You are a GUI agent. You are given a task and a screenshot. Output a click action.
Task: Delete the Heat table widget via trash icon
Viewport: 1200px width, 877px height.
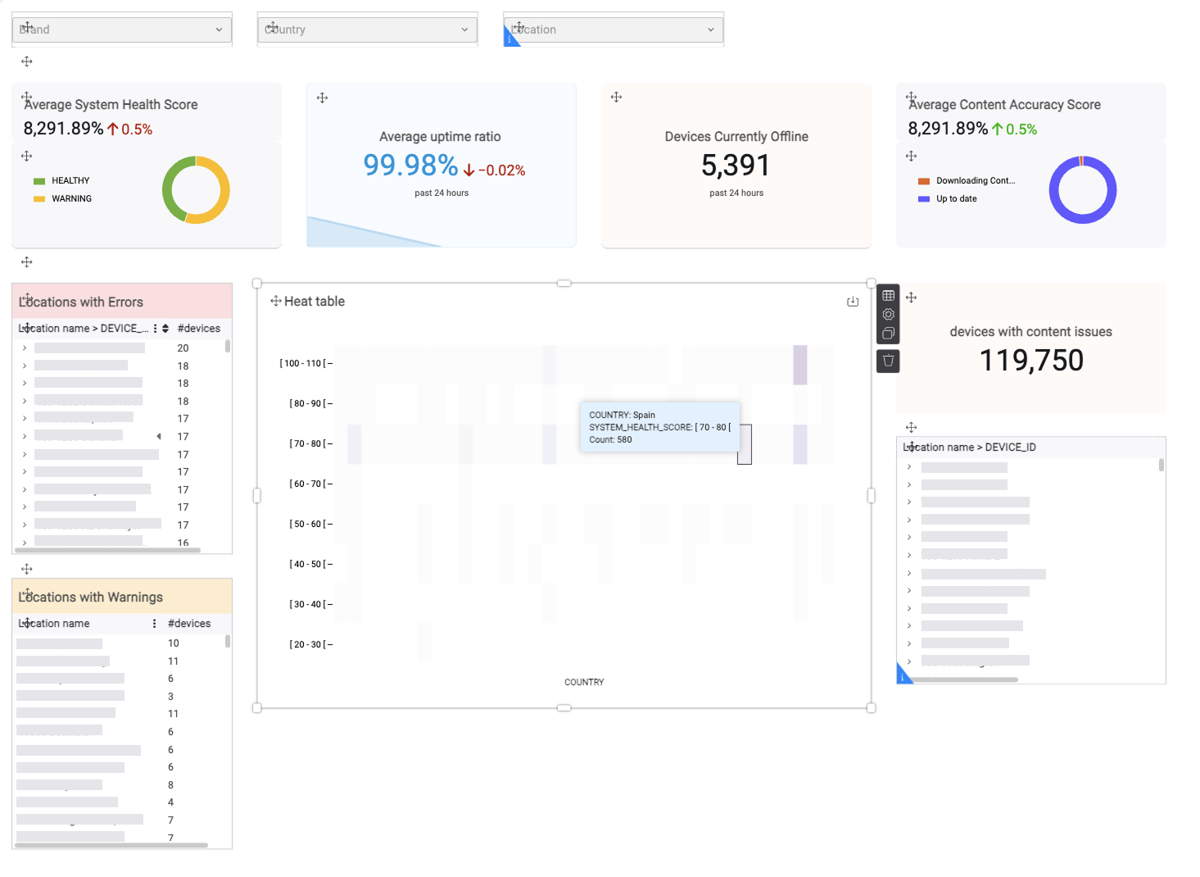pos(888,361)
